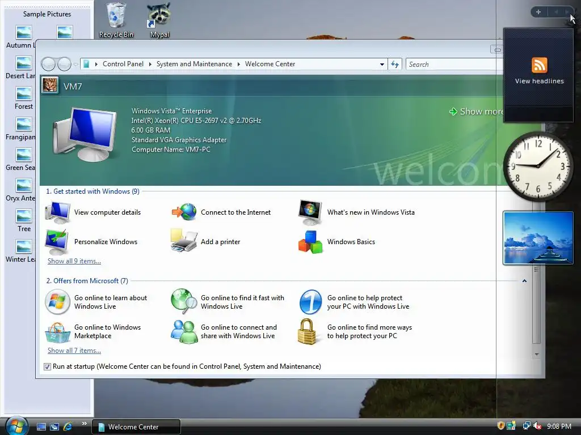Click Get started with Windows heading
Viewport: 581px width, 435px height.
point(92,191)
